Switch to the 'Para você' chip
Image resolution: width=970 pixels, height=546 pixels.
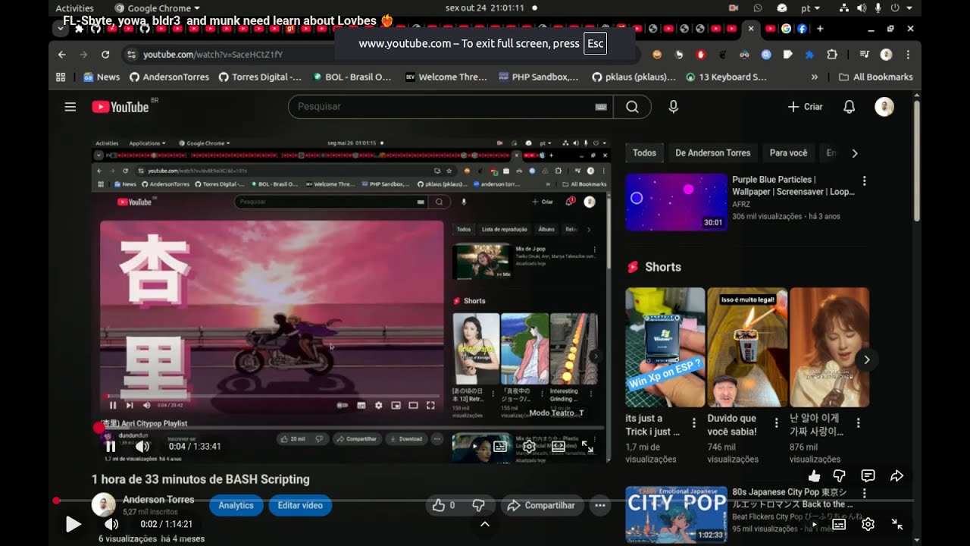point(788,153)
